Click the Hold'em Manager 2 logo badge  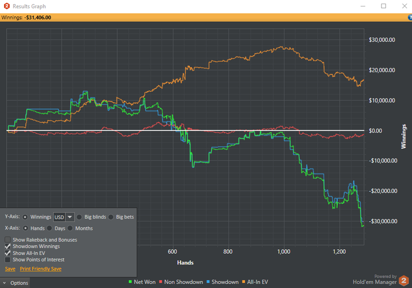[404, 280]
